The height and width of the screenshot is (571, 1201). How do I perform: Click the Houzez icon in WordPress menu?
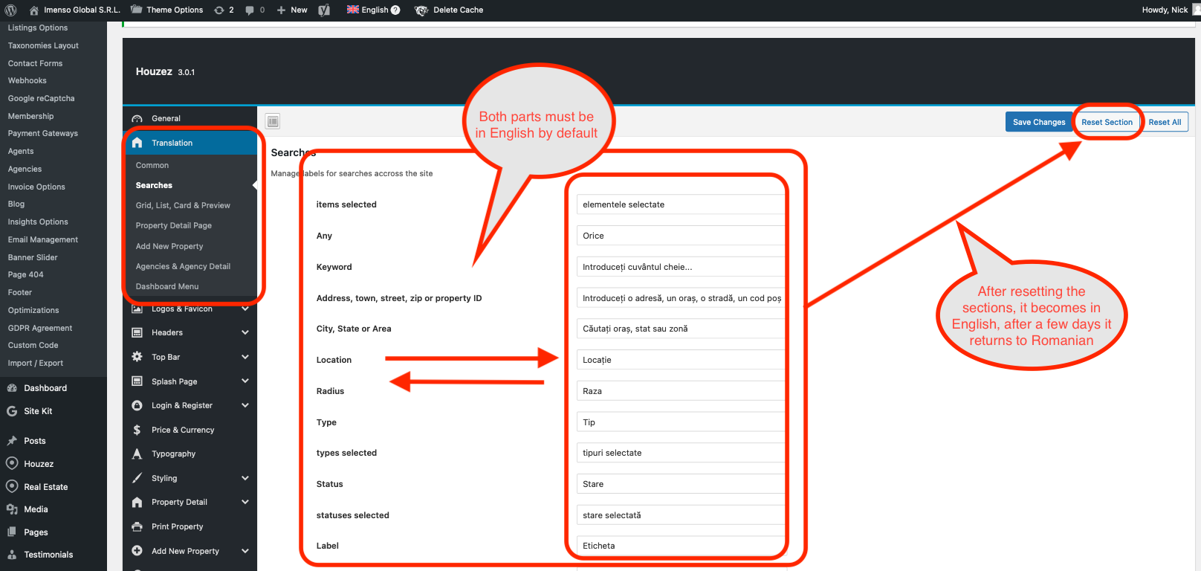pos(12,463)
